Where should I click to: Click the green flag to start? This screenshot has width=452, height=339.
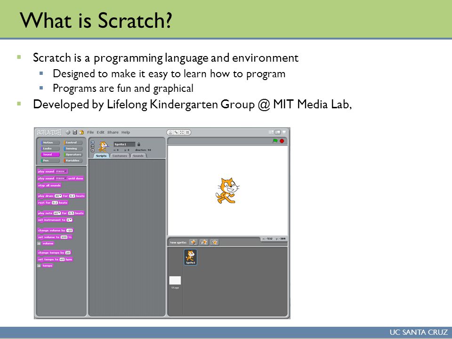point(275,141)
